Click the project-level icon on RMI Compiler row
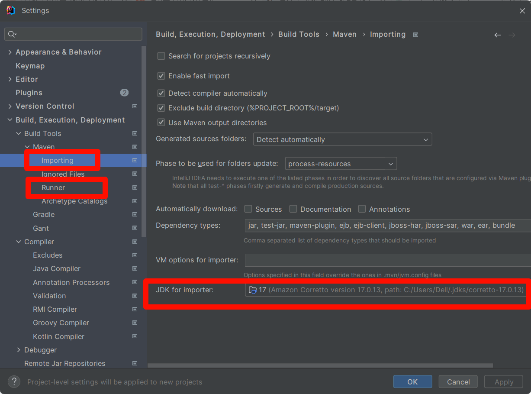 click(135, 309)
